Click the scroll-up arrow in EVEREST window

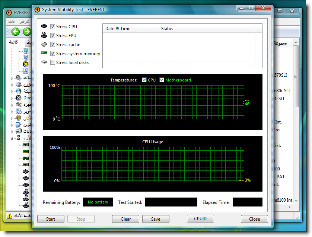click(296, 42)
